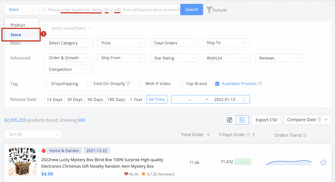Select the 30 Days release date tab
This screenshot has width=335, height=182.
pyautogui.click(x=75, y=99)
